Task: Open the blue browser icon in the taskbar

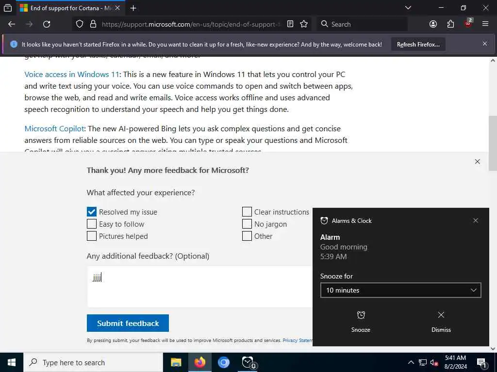Action: (223, 362)
